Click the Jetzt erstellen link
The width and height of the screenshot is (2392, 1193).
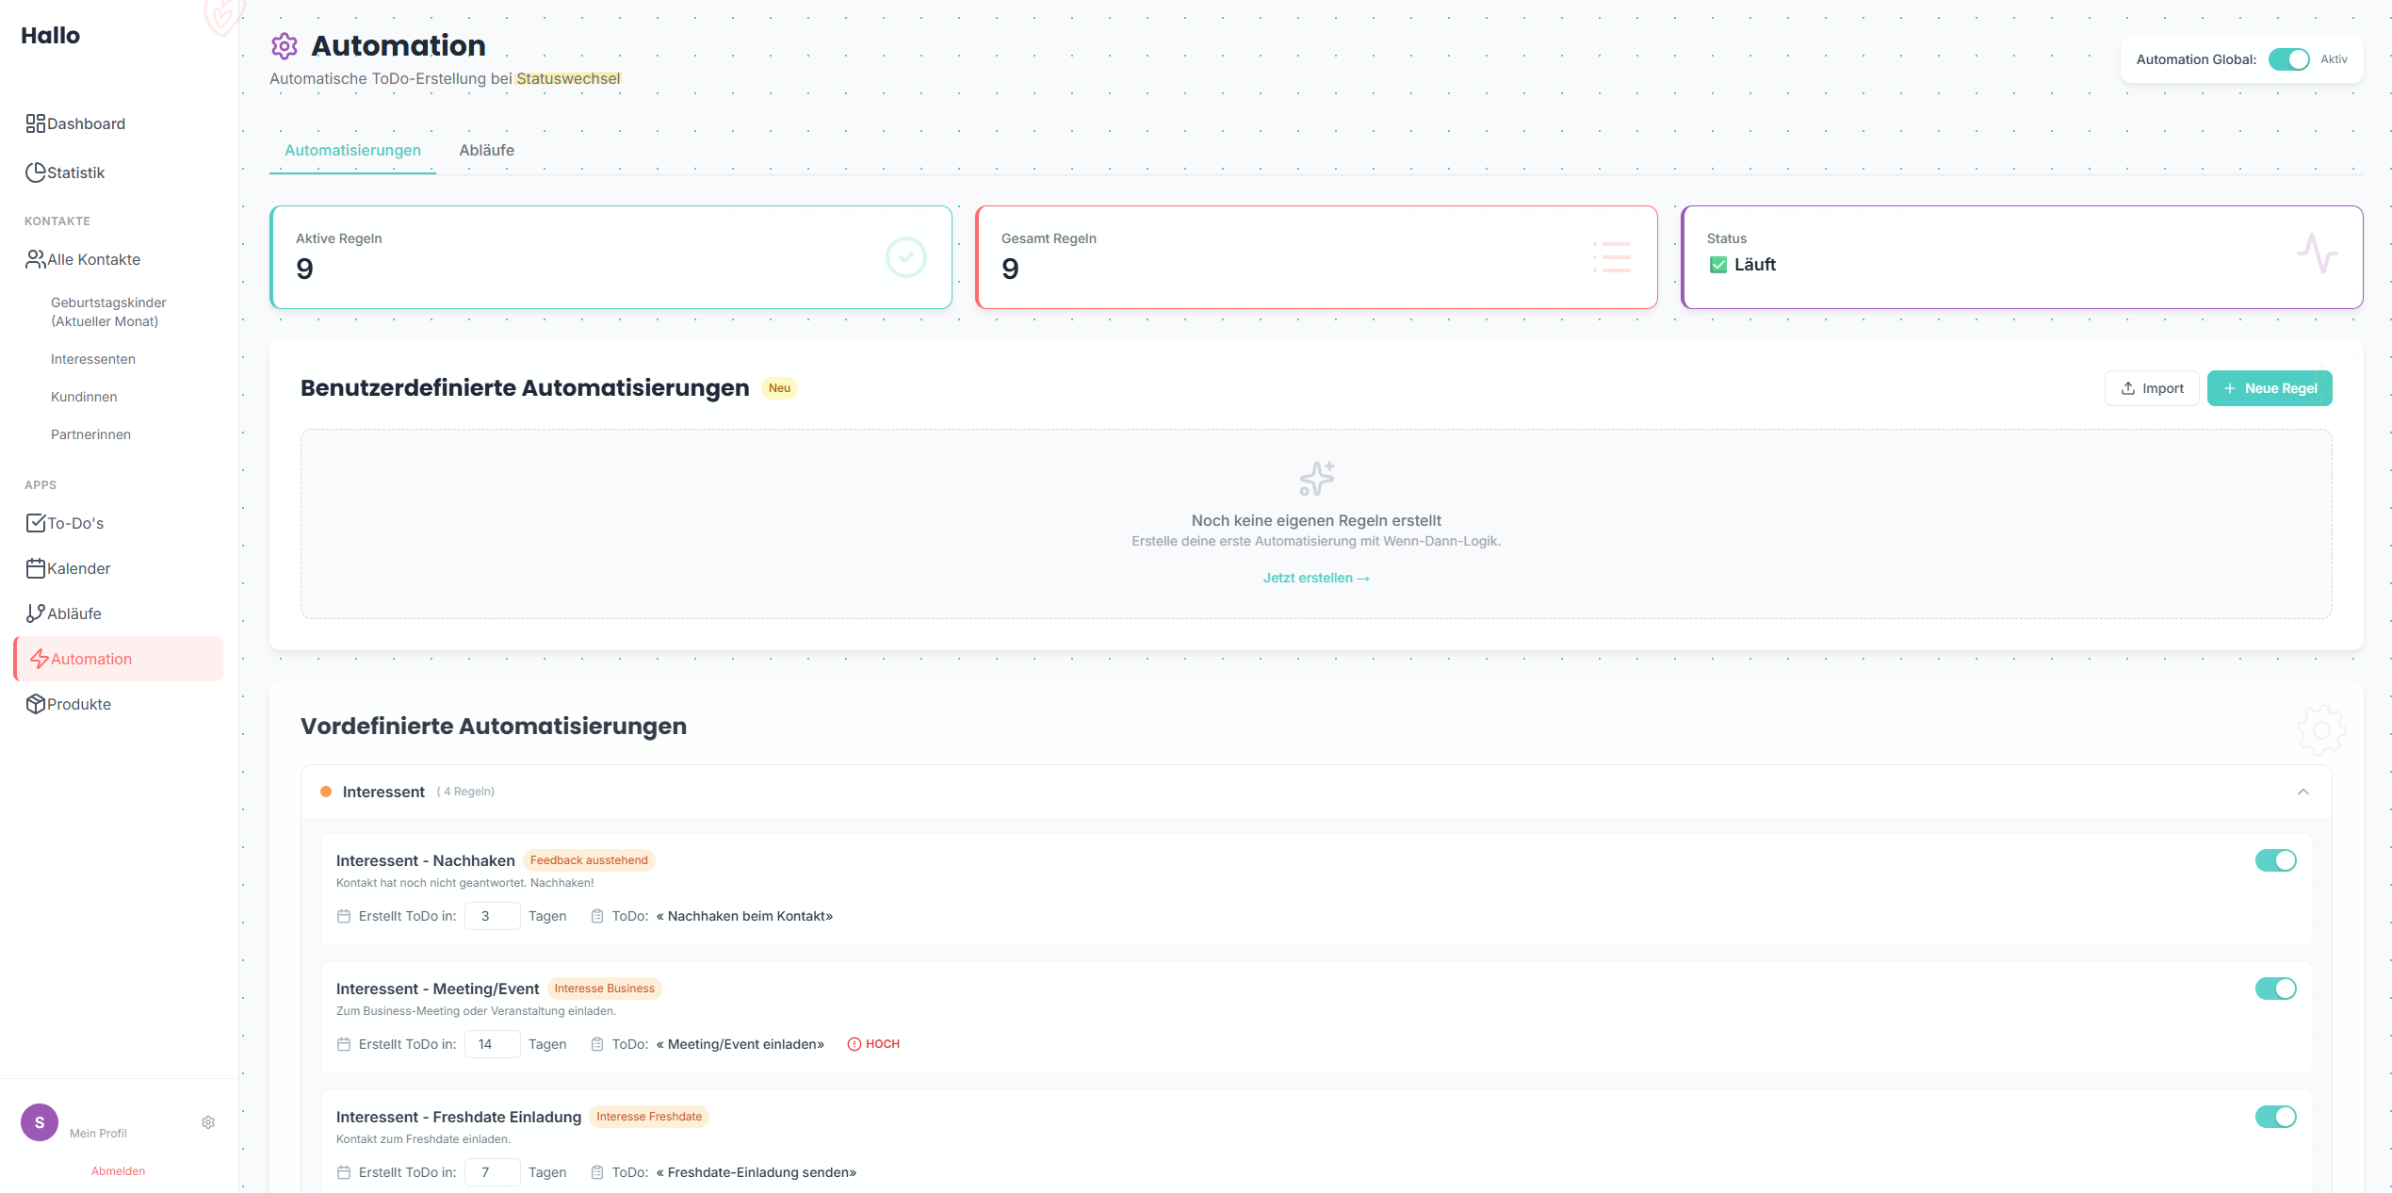point(1315,578)
